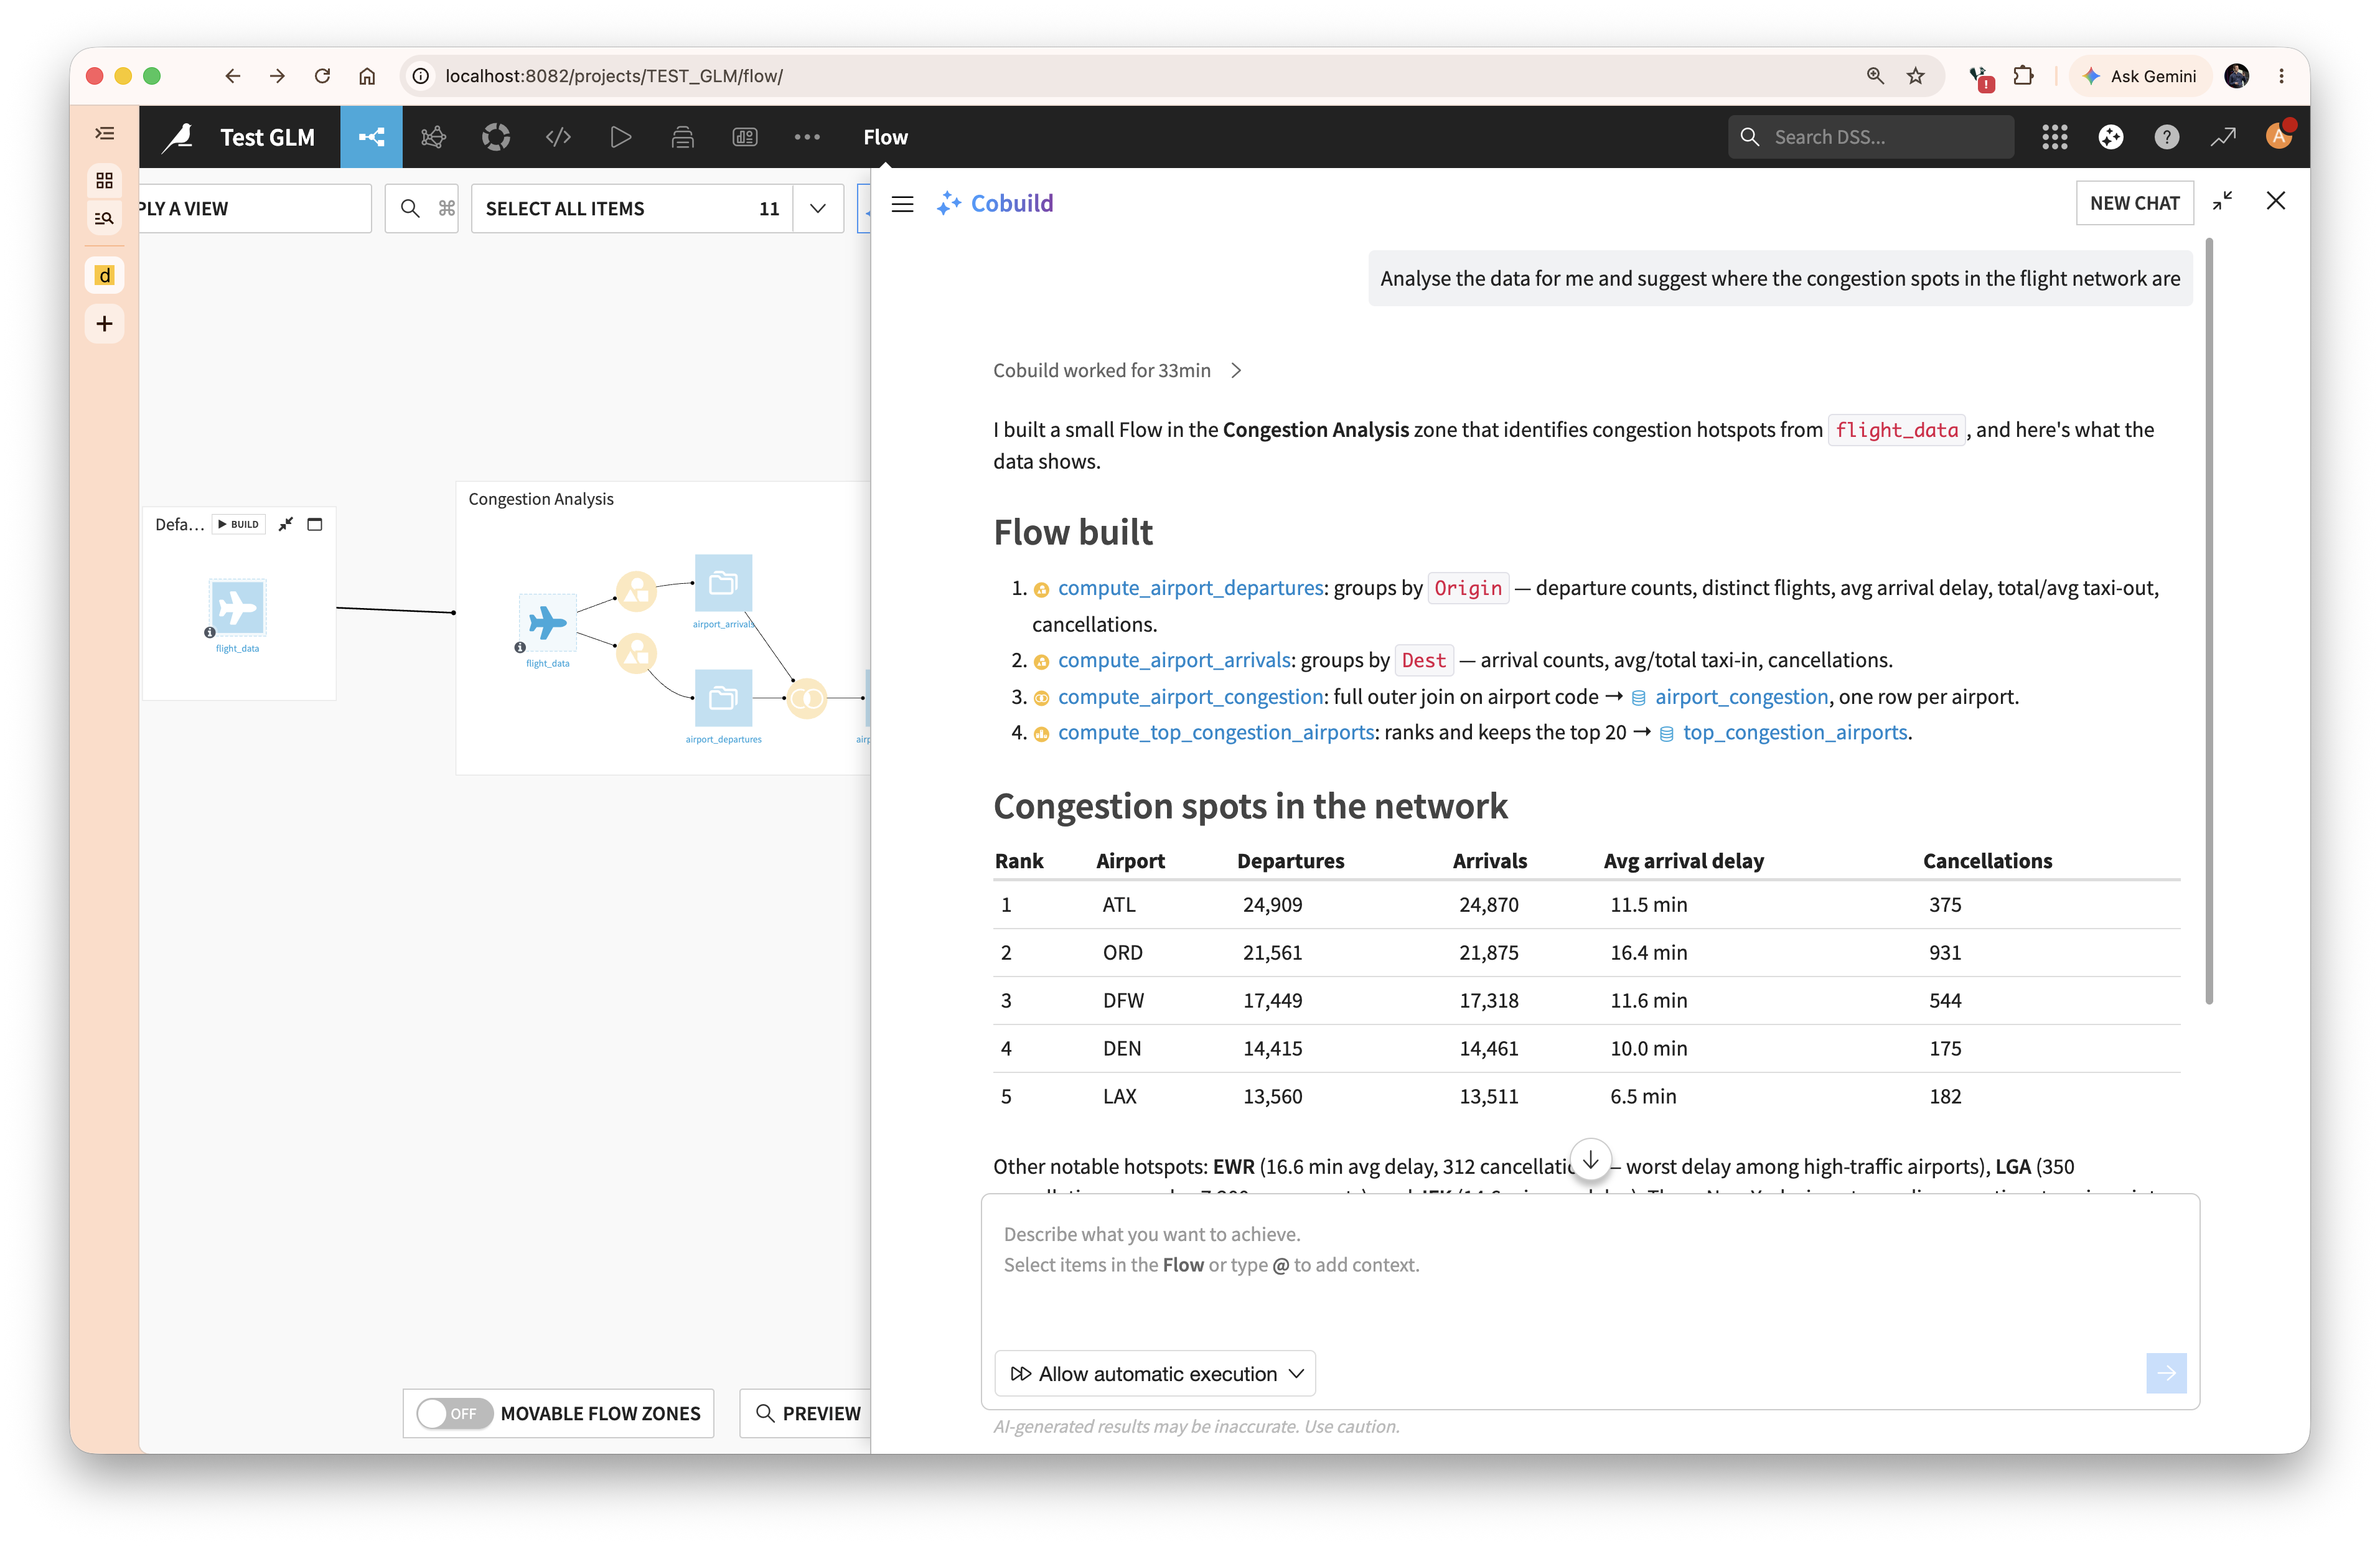Click the plus icon in the sidebar
This screenshot has width=2380, height=1546.
point(104,323)
